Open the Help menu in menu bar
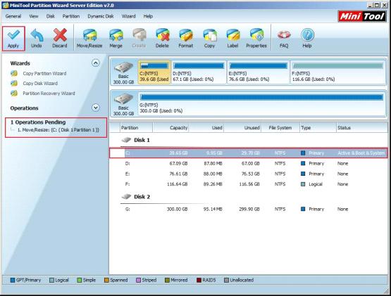Screen dimensions: 391x296 (148, 16)
